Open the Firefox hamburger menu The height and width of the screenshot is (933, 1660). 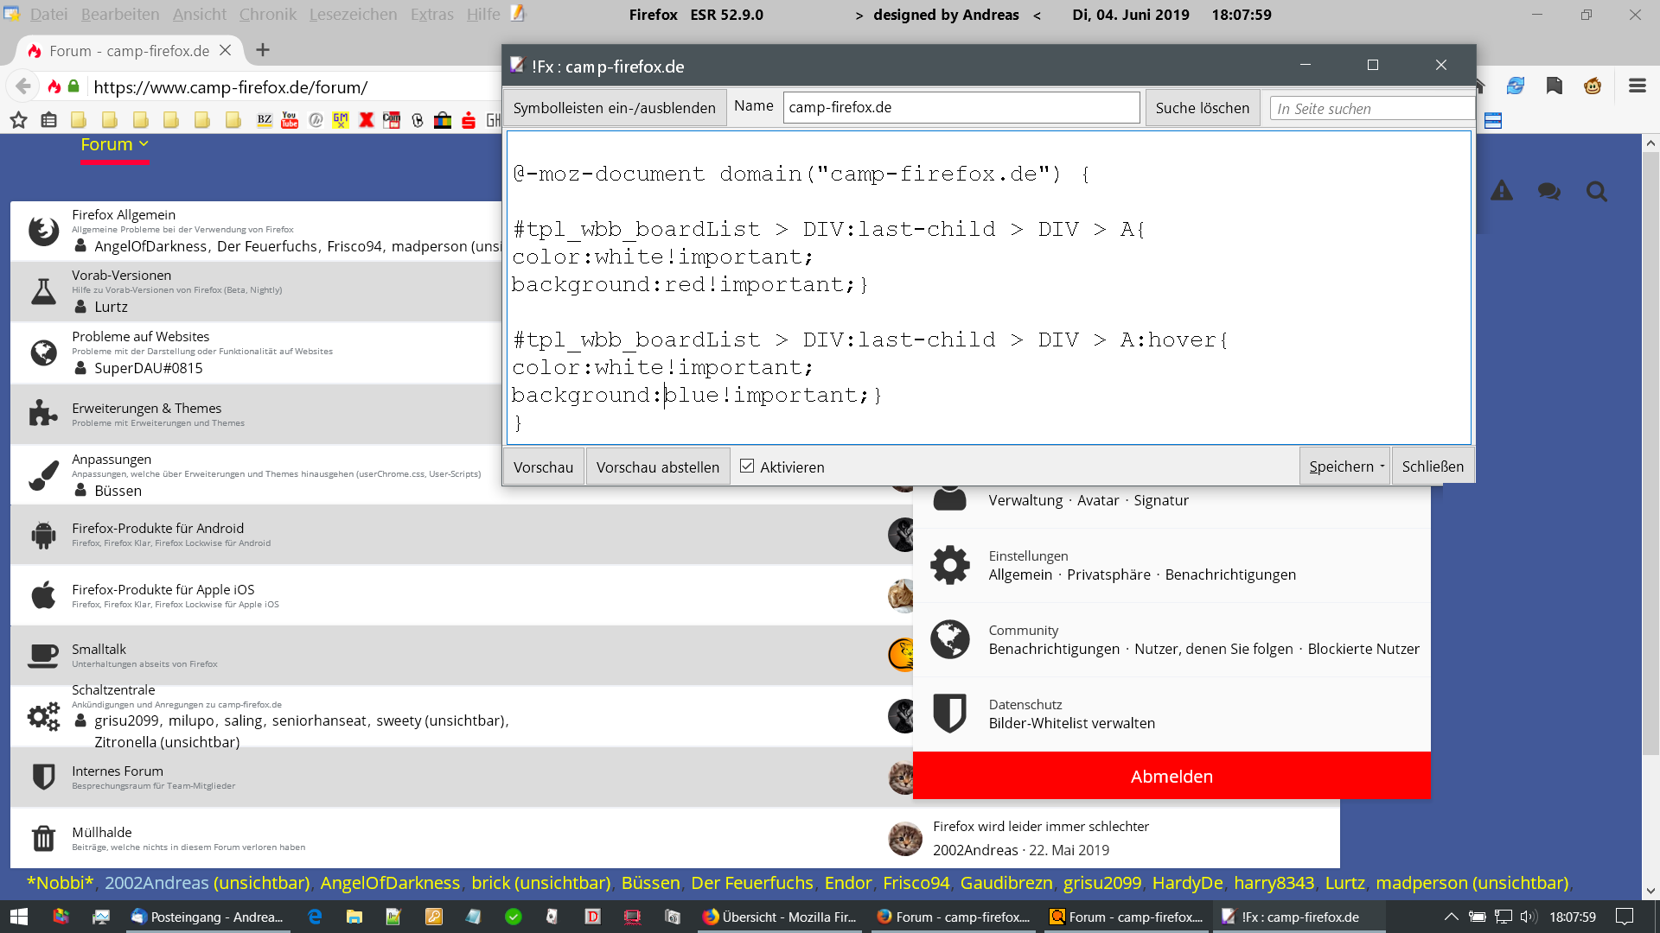(x=1637, y=86)
